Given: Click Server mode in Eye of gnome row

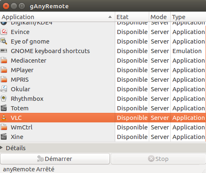Looking at the screenshot, I should [160, 41].
